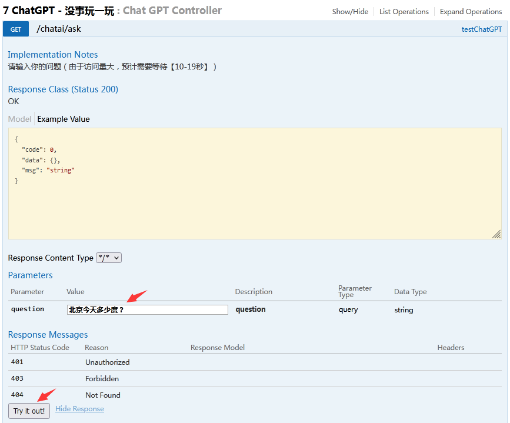
Task: Click the Expand Operations link
Action: click(x=471, y=12)
